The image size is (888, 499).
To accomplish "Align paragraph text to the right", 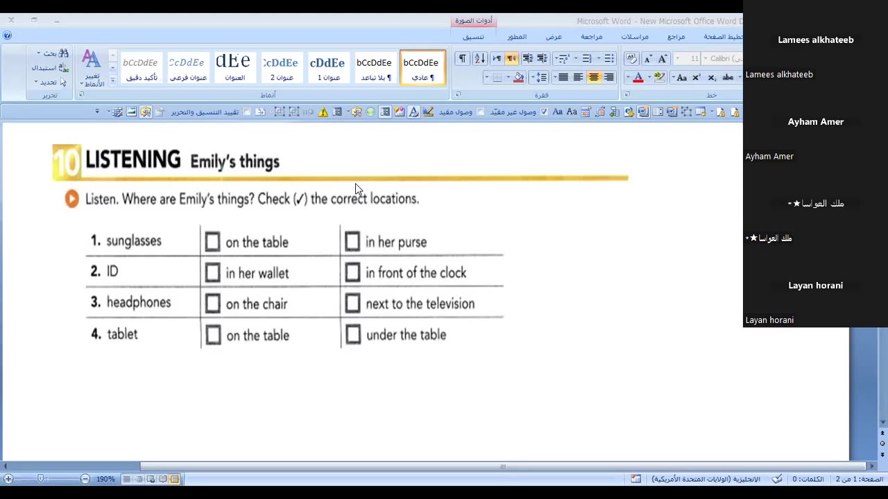I will pos(608,77).
